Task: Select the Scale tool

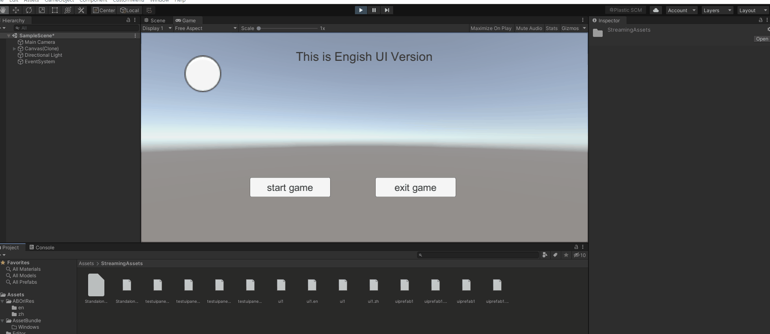Action: (42, 10)
